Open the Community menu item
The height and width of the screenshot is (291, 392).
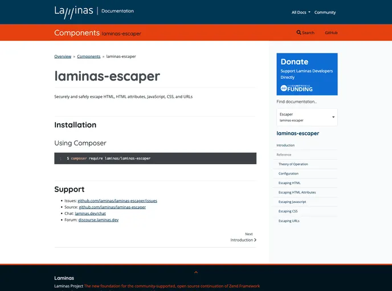325,12
